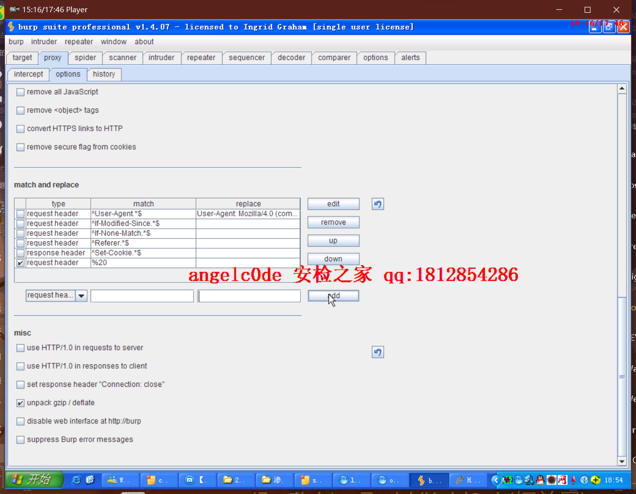Click the QQ penguin tray icon

pos(540,480)
